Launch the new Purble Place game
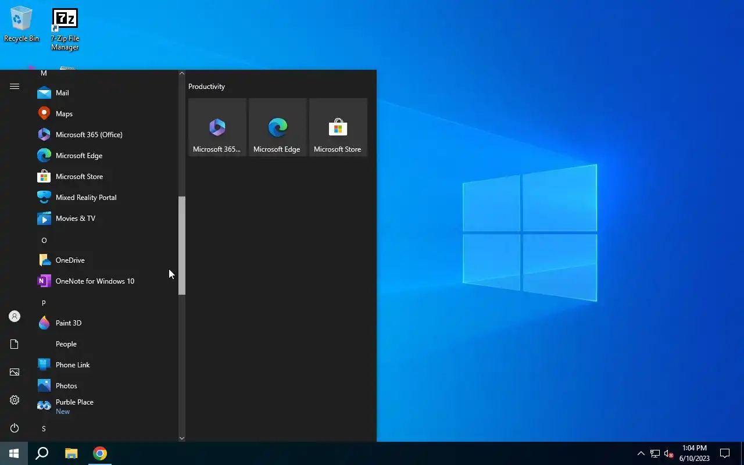Screen dimensions: 744x465 click(108, 407)
